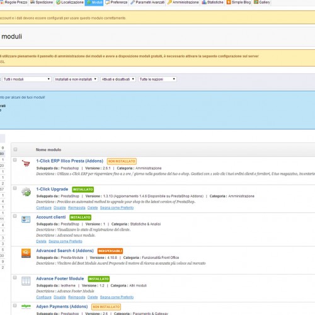The height and width of the screenshot is (315, 315).
Task: Click the NON INSTALLATO badge of Adyen Payments
Action: pyautogui.click(x=106, y=307)
